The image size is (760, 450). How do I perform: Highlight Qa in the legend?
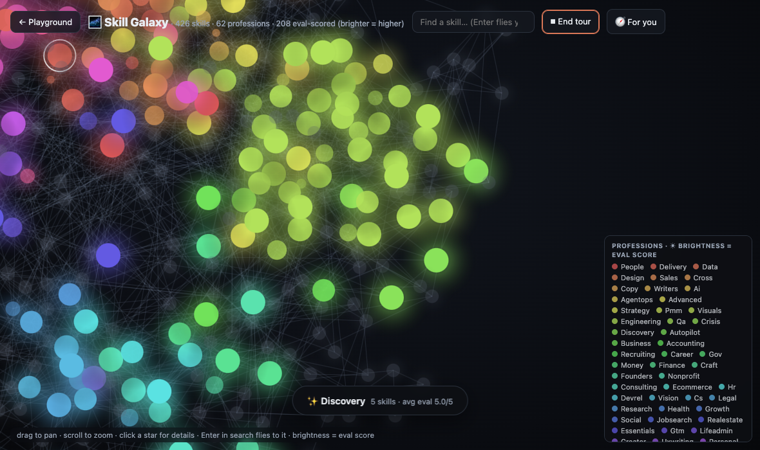[677, 322]
